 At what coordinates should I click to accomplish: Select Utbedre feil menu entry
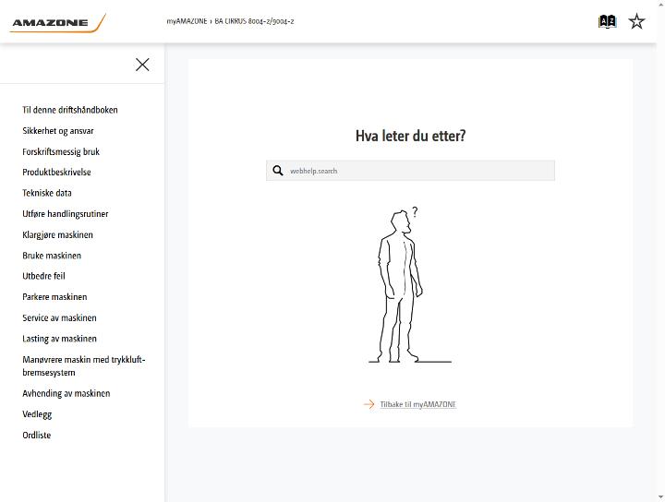click(43, 276)
